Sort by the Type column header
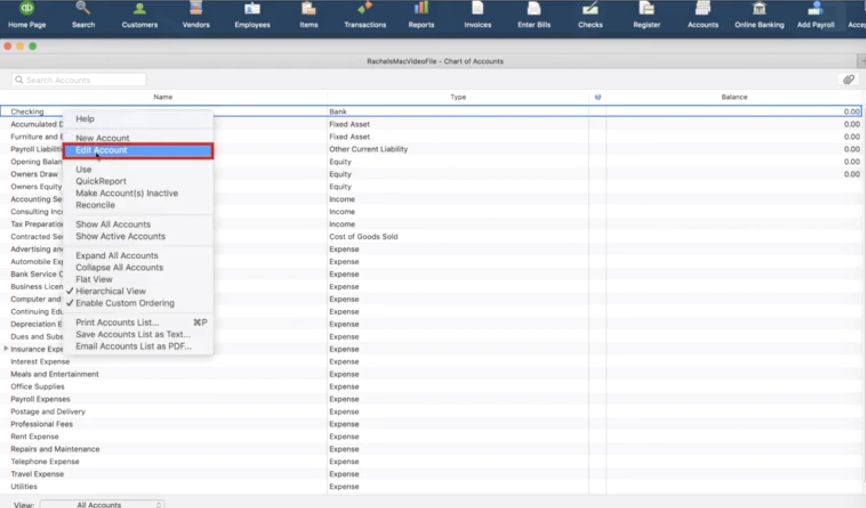The width and height of the screenshot is (866, 508). pos(458,97)
